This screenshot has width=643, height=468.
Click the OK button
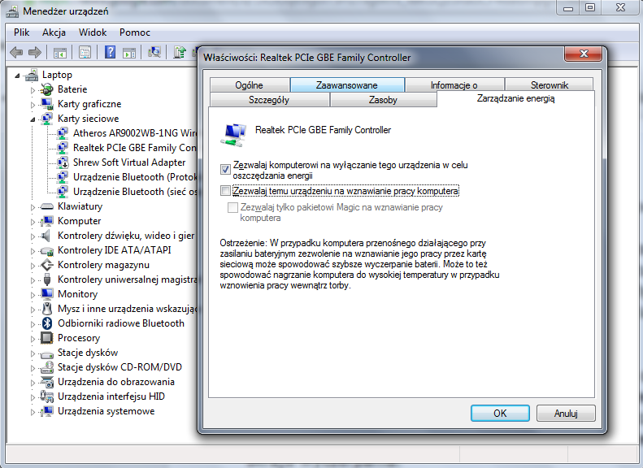coord(500,413)
